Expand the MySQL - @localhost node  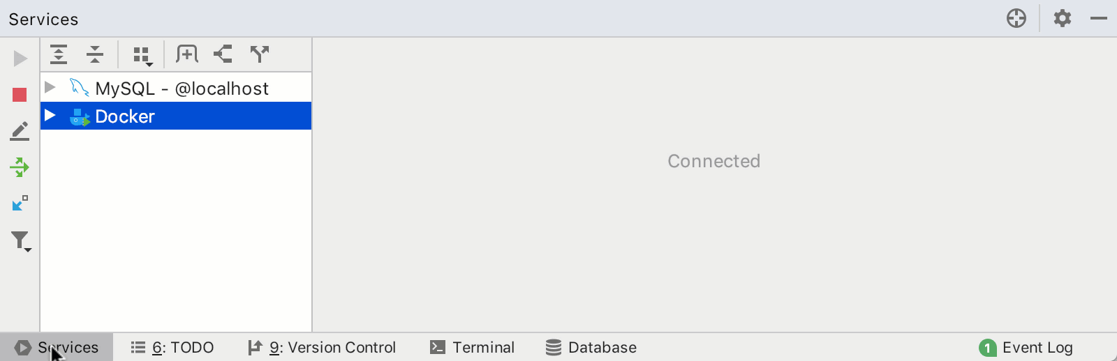(x=50, y=88)
